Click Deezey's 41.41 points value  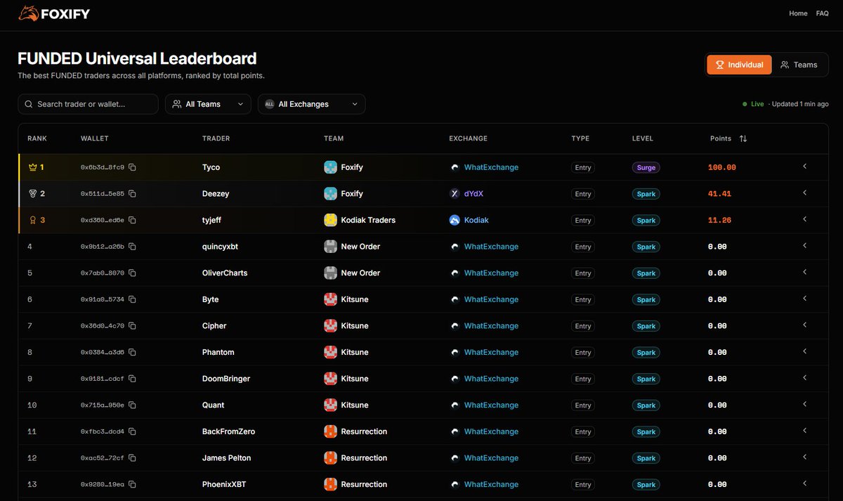click(719, 194)
